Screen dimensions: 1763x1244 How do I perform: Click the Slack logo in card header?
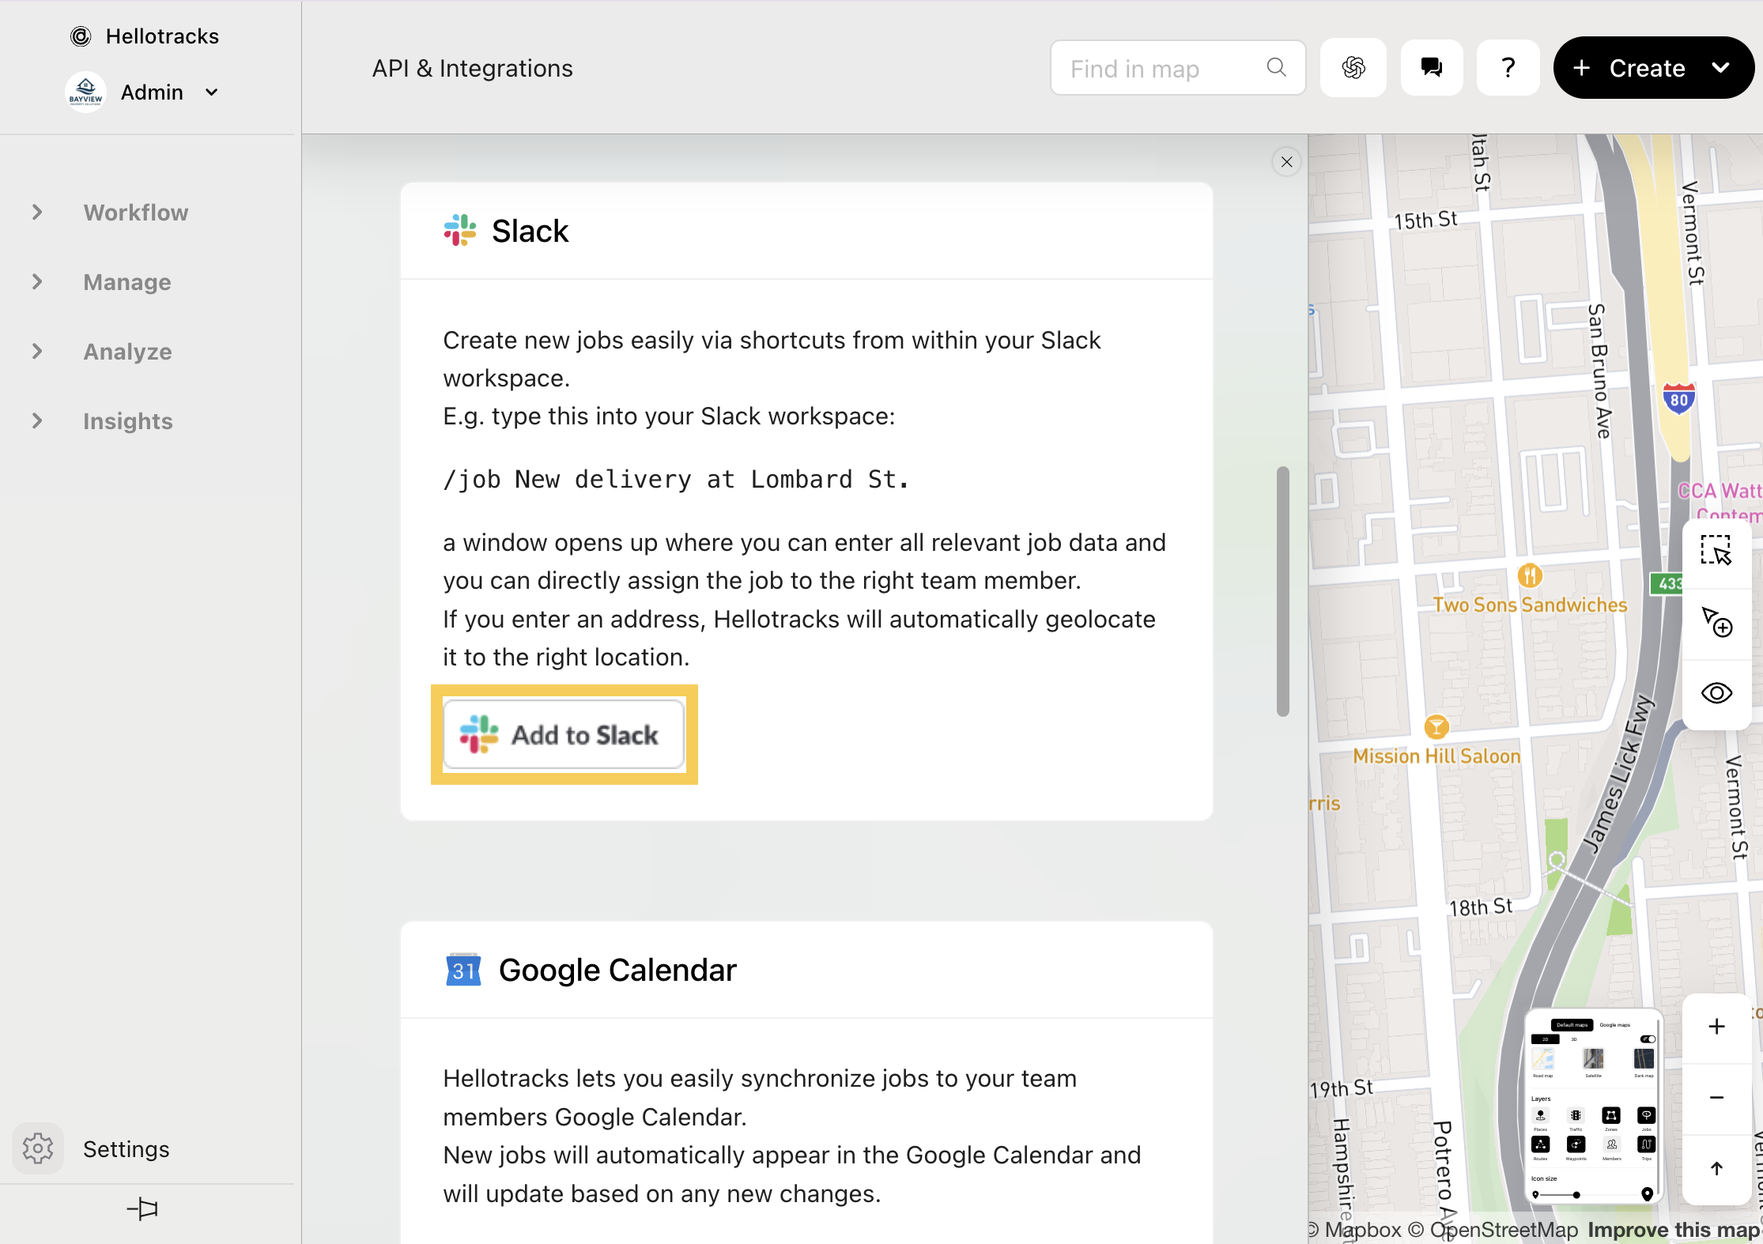460,230
